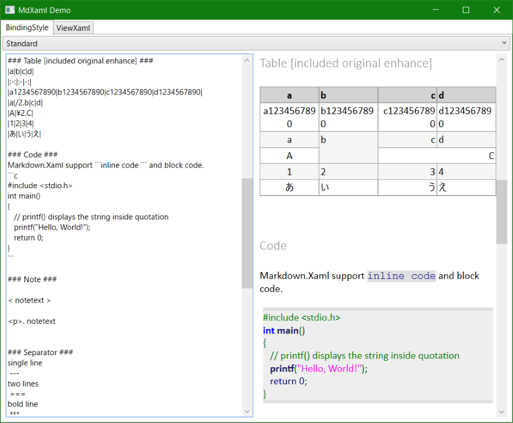This screenshot has width=513, height=423.
Task: Click the MdXaml Demo window icon
Action: click(10, 10)
